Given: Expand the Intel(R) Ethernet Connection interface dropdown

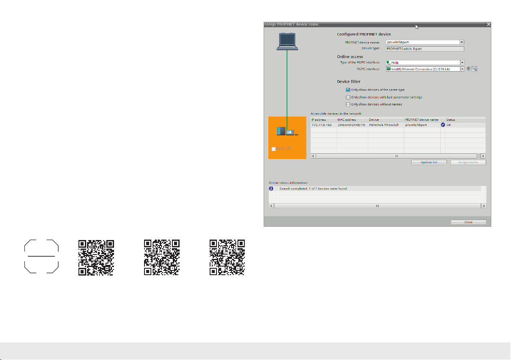Looking at the screenshot, I should [462, 69].
